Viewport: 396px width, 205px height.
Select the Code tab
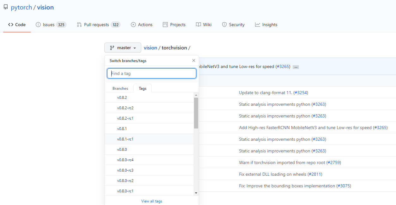pos(17,25)
